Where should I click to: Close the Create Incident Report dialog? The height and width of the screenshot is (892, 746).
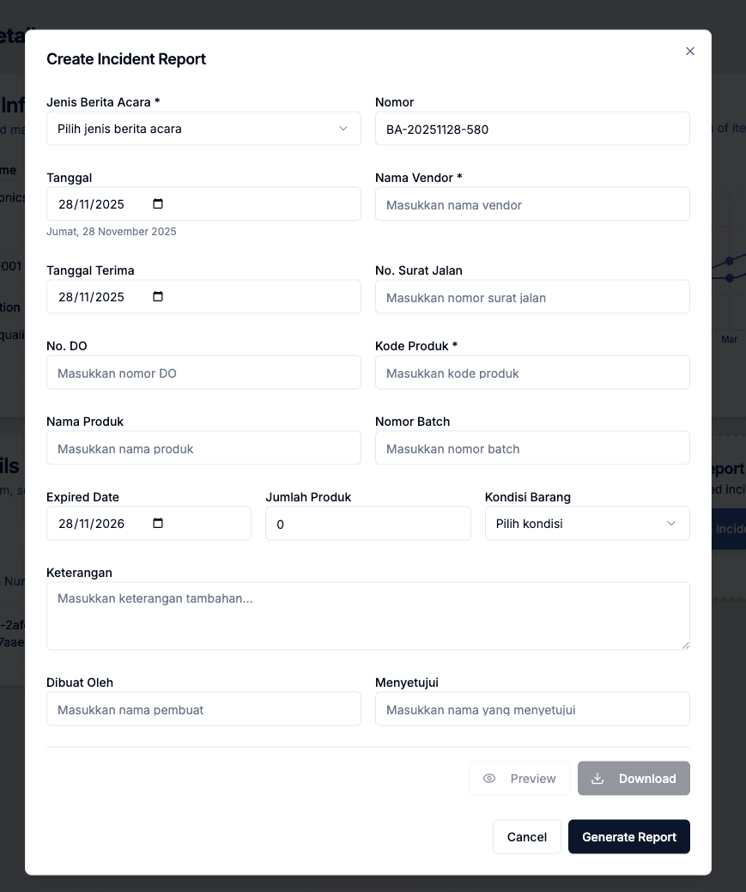coord(690,52)
